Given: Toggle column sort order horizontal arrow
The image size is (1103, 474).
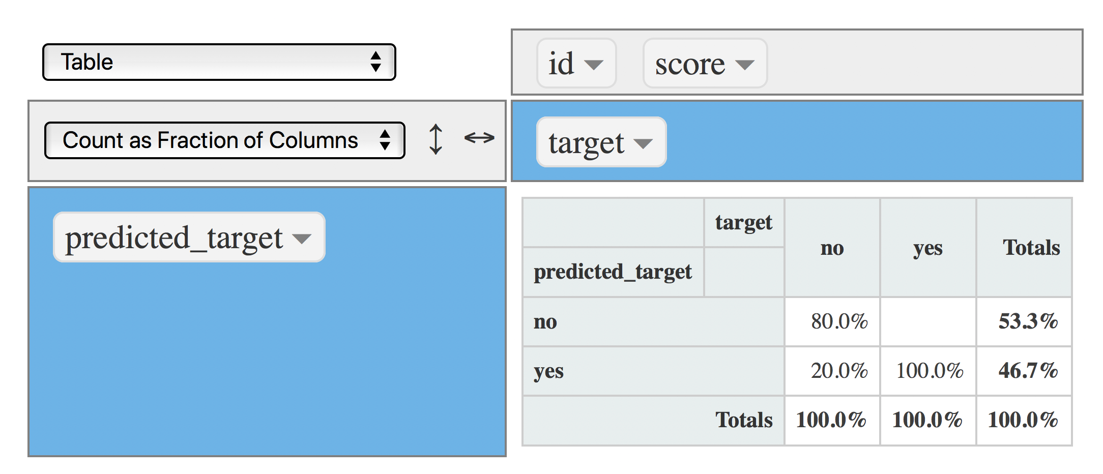Looking at the screenshot, I should click(x=479, y=138).
